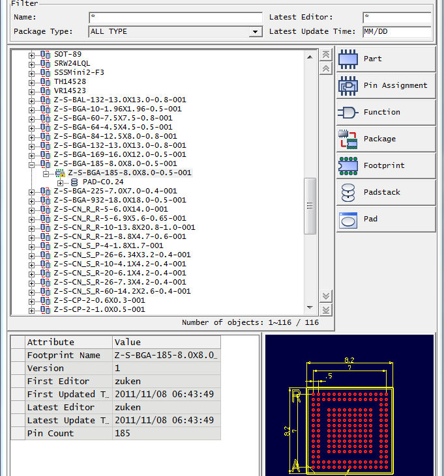Open the Padstack category
The height and width of the screenshot is (476, 444).
pos(385,192)
